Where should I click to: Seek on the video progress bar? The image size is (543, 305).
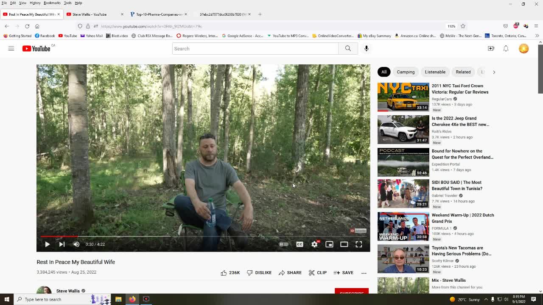click(203, 236)
